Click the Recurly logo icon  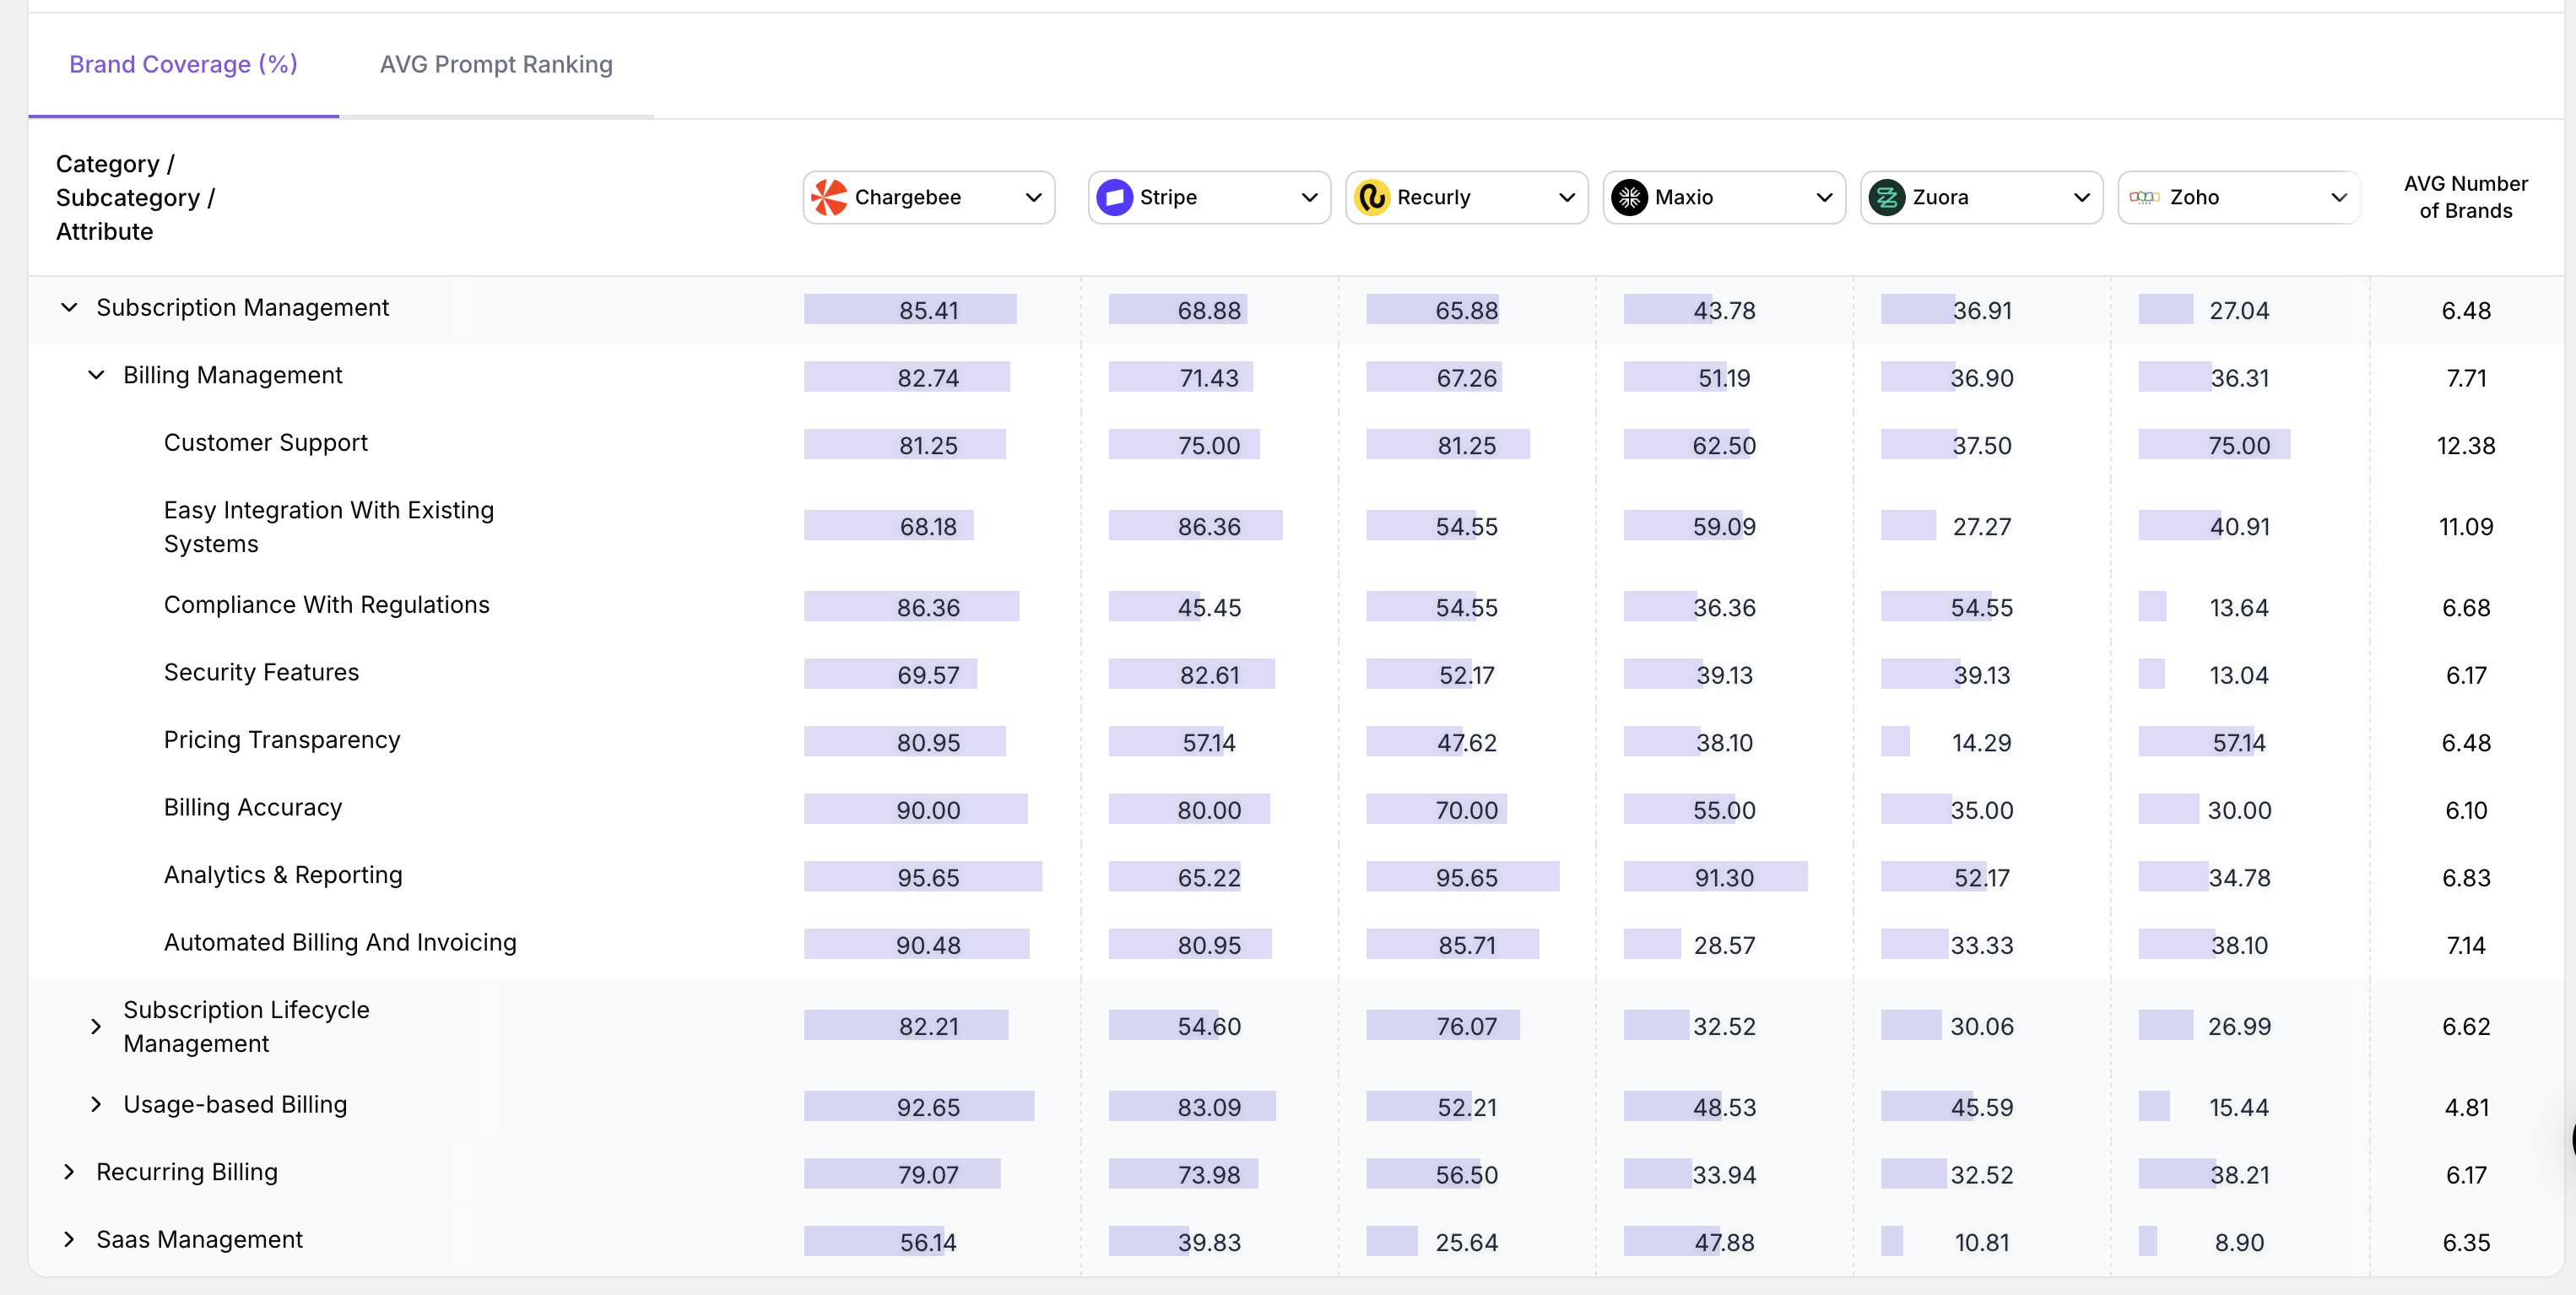pyautogui.click(x=1372, y=197)
